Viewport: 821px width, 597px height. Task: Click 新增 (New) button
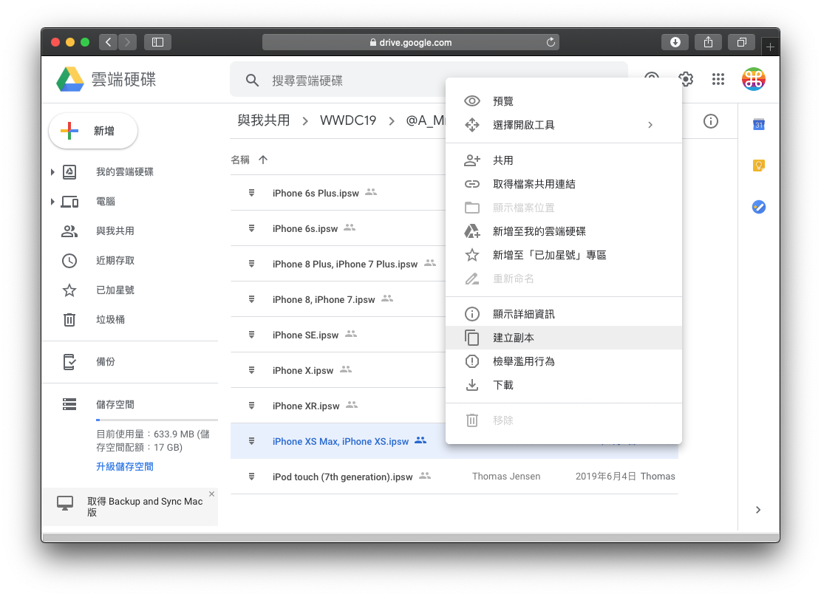pos(93,131)
